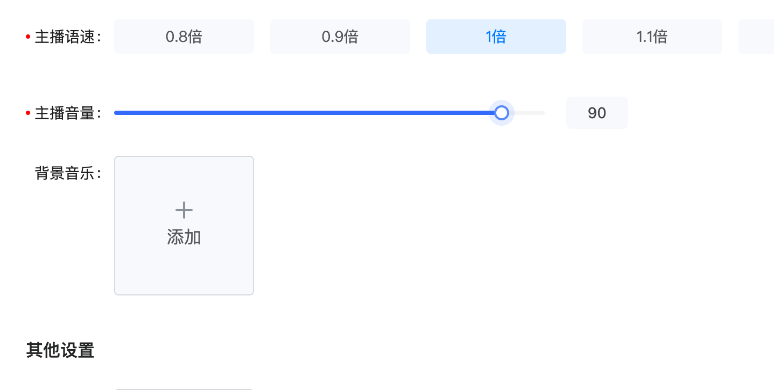
Task: Click the leftmost start of the volume slider
Action: pos(116,113)
